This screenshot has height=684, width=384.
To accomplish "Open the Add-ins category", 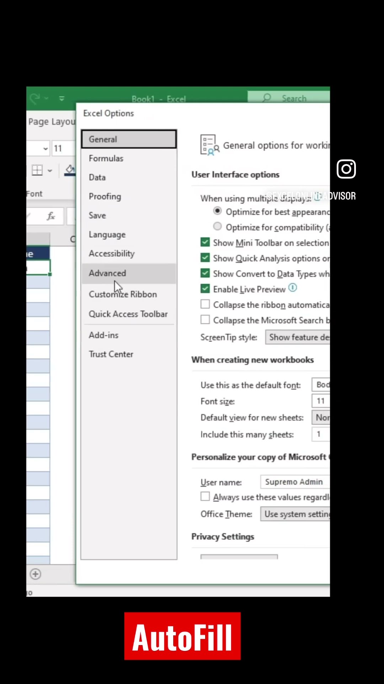I will click(x=129, y=335).
